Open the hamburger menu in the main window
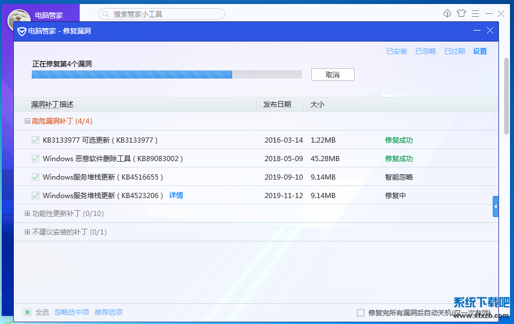 tap(475, 13)
